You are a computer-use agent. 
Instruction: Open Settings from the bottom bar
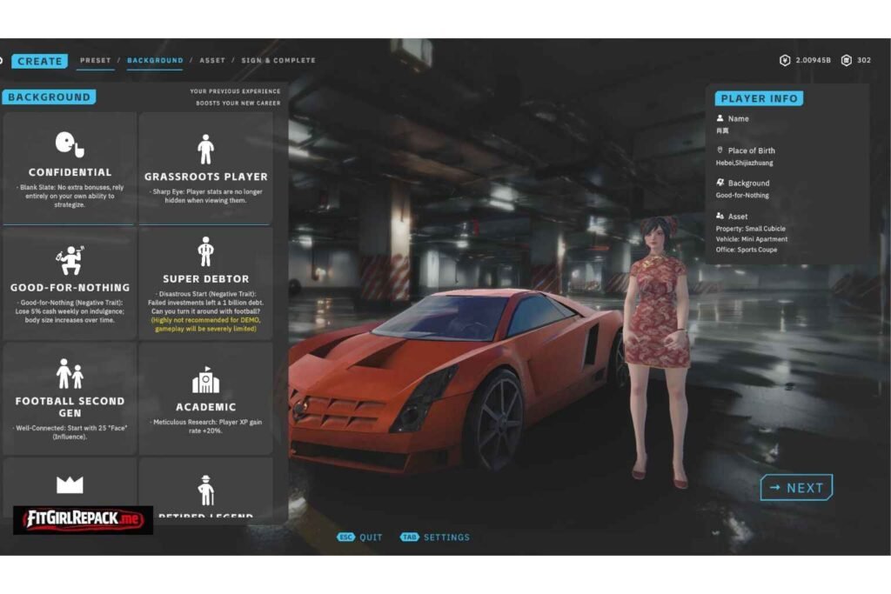tap(435, 537)
